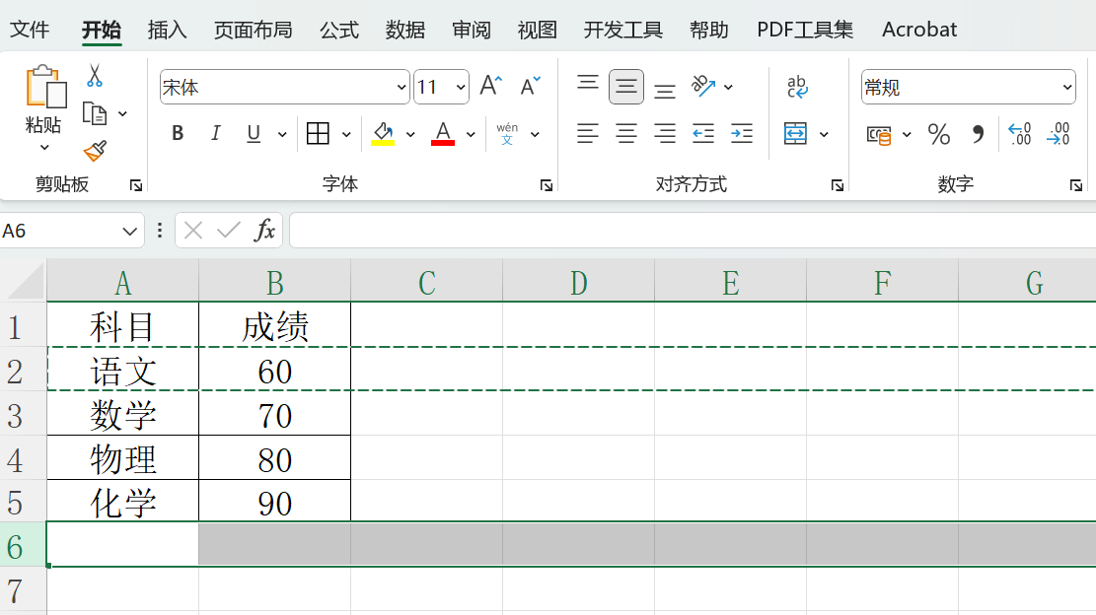Screen dimensions: 1096x615
Task: Launch 字体 group dialog launcher
Action: [547, 185]
